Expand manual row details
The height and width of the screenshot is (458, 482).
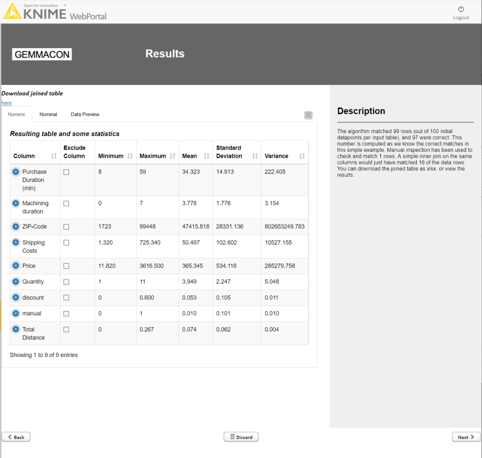click(x=16, y=313)
